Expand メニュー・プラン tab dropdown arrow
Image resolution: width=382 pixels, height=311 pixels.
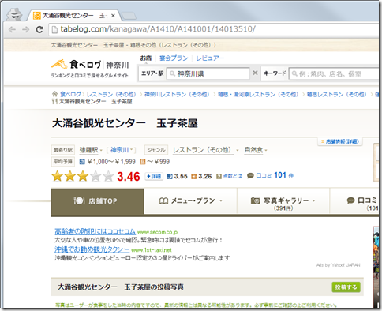221,201
